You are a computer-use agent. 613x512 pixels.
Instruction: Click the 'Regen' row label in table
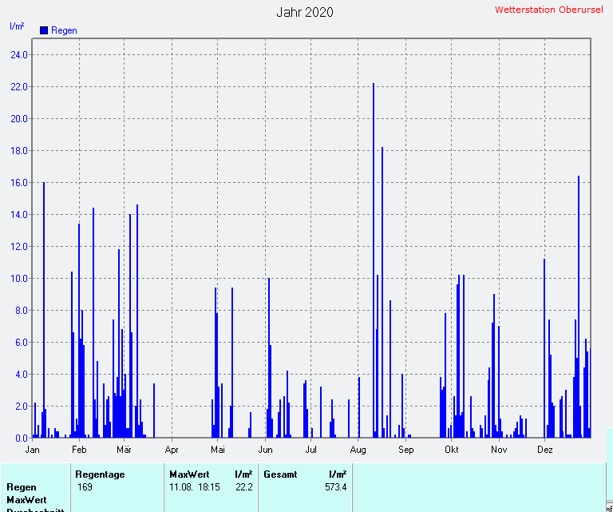coord(21,488)
